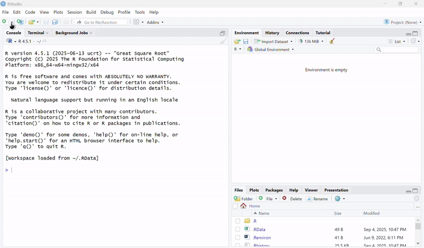This screenshot has width=424, height=248.
Task: Switch to the Terminal tab
Action: point(36,33)
